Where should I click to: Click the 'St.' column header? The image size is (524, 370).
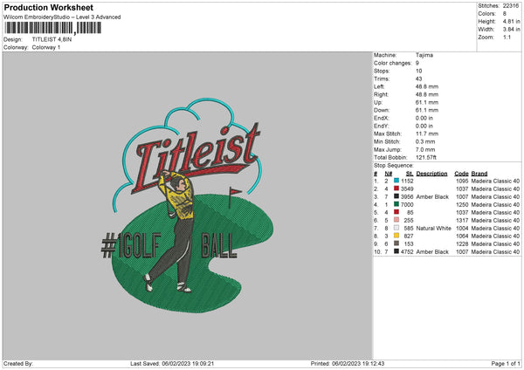[410, 174]
